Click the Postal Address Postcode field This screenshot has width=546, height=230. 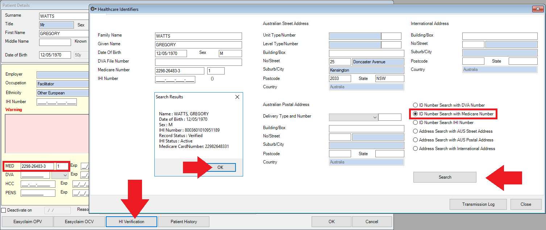[340, 154]
